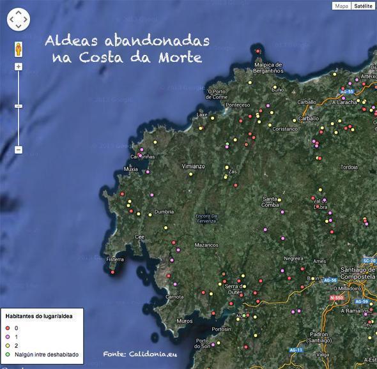Click the 'Portosín' town label
The height and width of the screenshot is (369, 377).
coord(222,329)
